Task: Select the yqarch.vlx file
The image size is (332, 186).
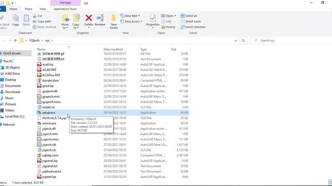Action: coord(113,150)
